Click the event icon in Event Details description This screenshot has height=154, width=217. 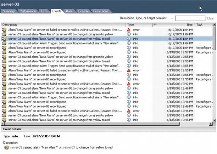click(7, 147)
